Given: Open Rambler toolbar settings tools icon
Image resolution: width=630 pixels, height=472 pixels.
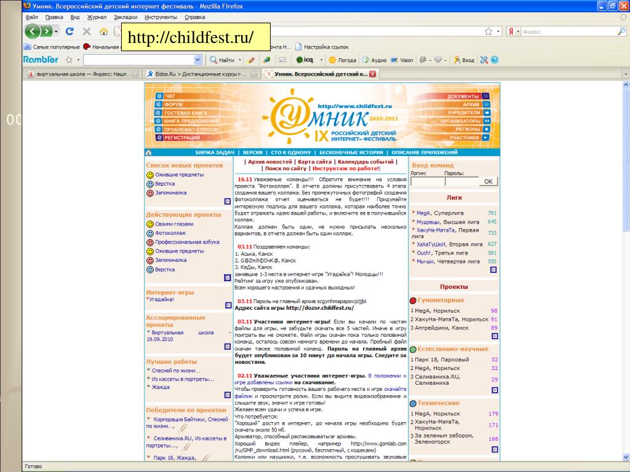Looking at the screenshot, I should (x=484, y=60).
